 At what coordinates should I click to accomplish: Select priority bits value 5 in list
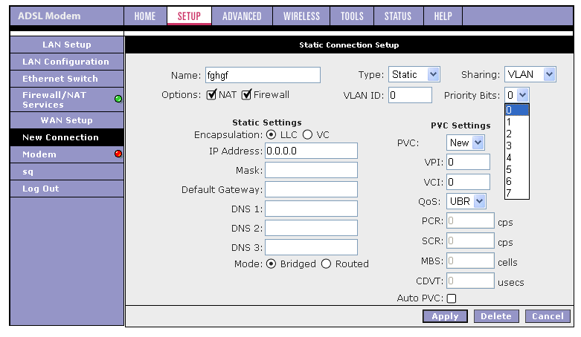(x=517, y=169)
